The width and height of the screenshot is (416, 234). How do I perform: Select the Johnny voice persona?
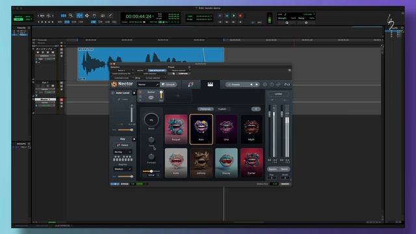(x=201, y=163)
